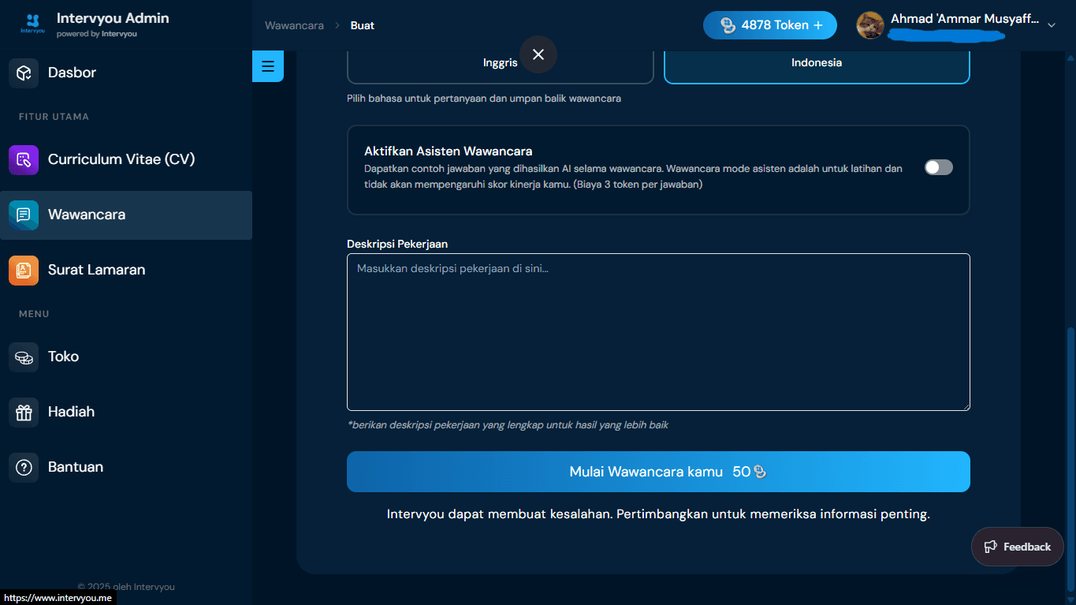
Task: Click the 4878 Token button
Action: [x=770, y=25]
